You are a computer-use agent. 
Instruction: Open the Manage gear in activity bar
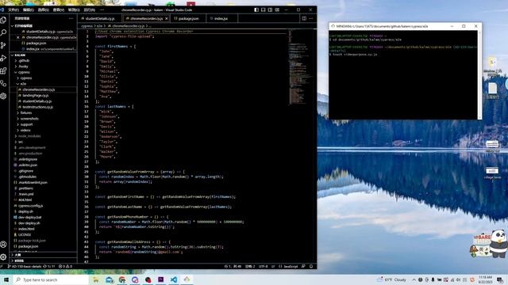click(3, 256)
